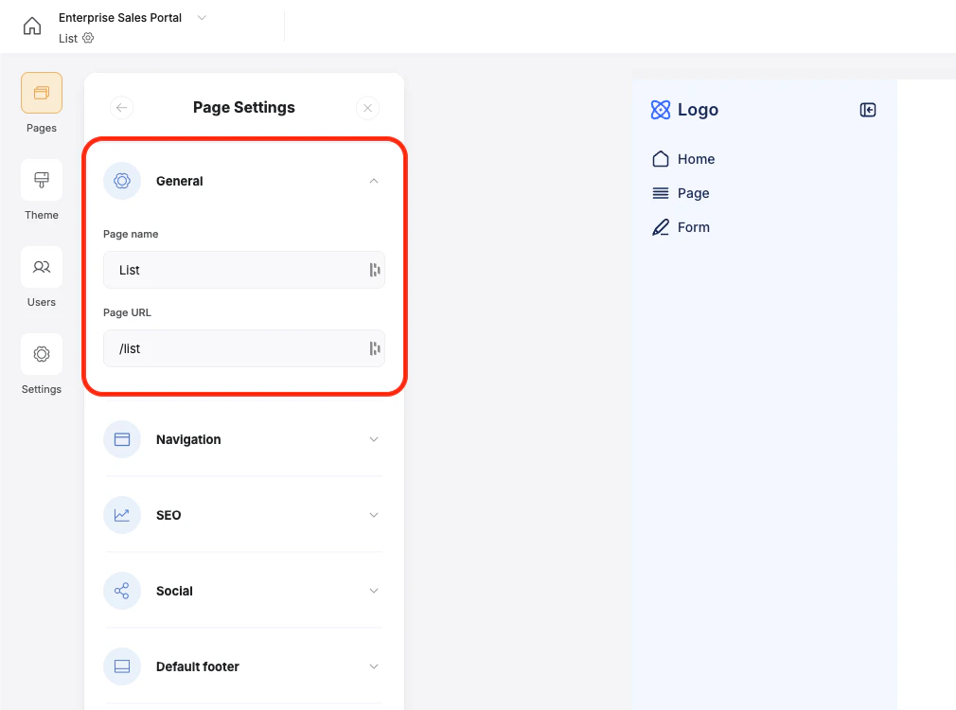Expand the Default footer section
This screenshot has width=956, height=710.
click(374, 666)
